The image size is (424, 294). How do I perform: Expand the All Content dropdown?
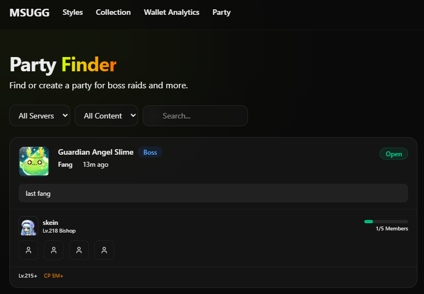106,116
